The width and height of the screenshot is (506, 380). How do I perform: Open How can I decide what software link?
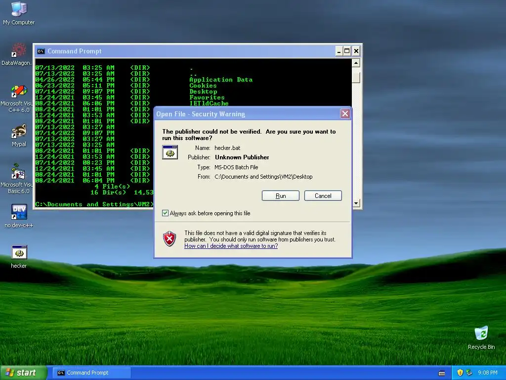tap(231, 246)
